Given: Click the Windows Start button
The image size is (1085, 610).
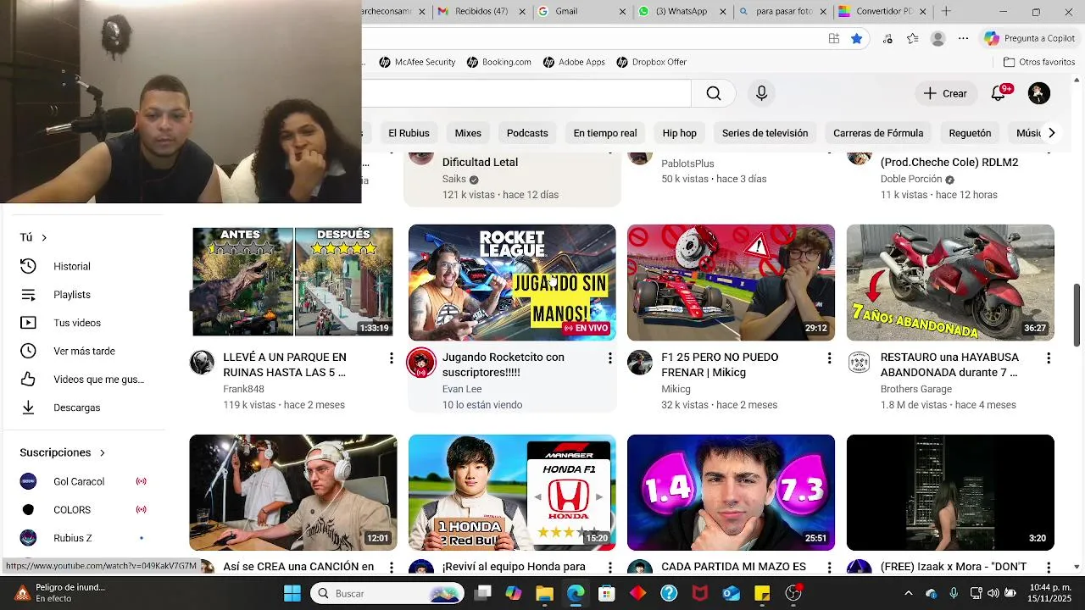Looking at the screenshot, I should tap(292, 593).
